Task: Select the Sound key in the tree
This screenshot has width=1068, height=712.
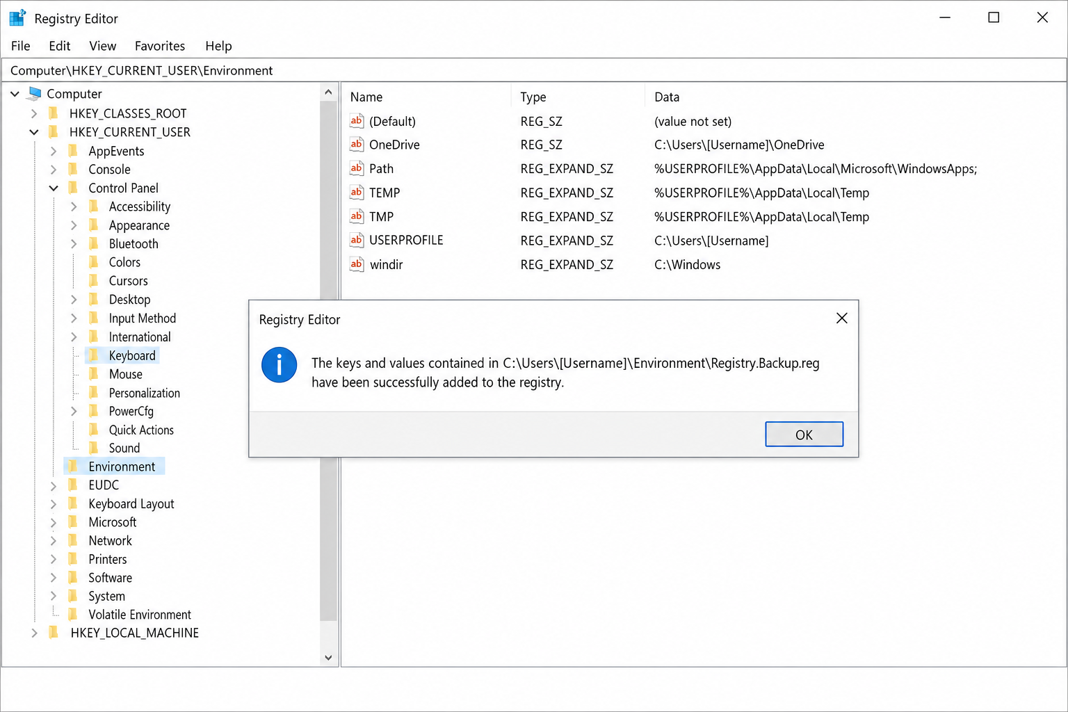Action: coord(124,448)
